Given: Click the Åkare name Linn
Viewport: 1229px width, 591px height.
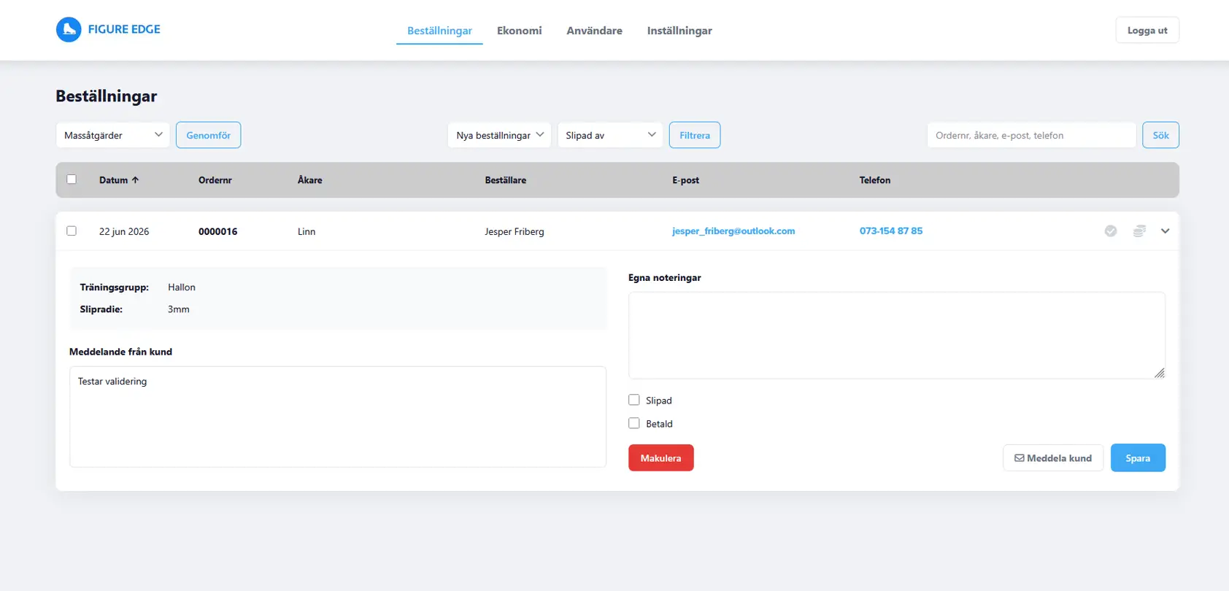Looking at the screenshot, I should coord(307,231).
